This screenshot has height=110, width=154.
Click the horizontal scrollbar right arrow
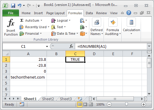click(x=142, y=99)
